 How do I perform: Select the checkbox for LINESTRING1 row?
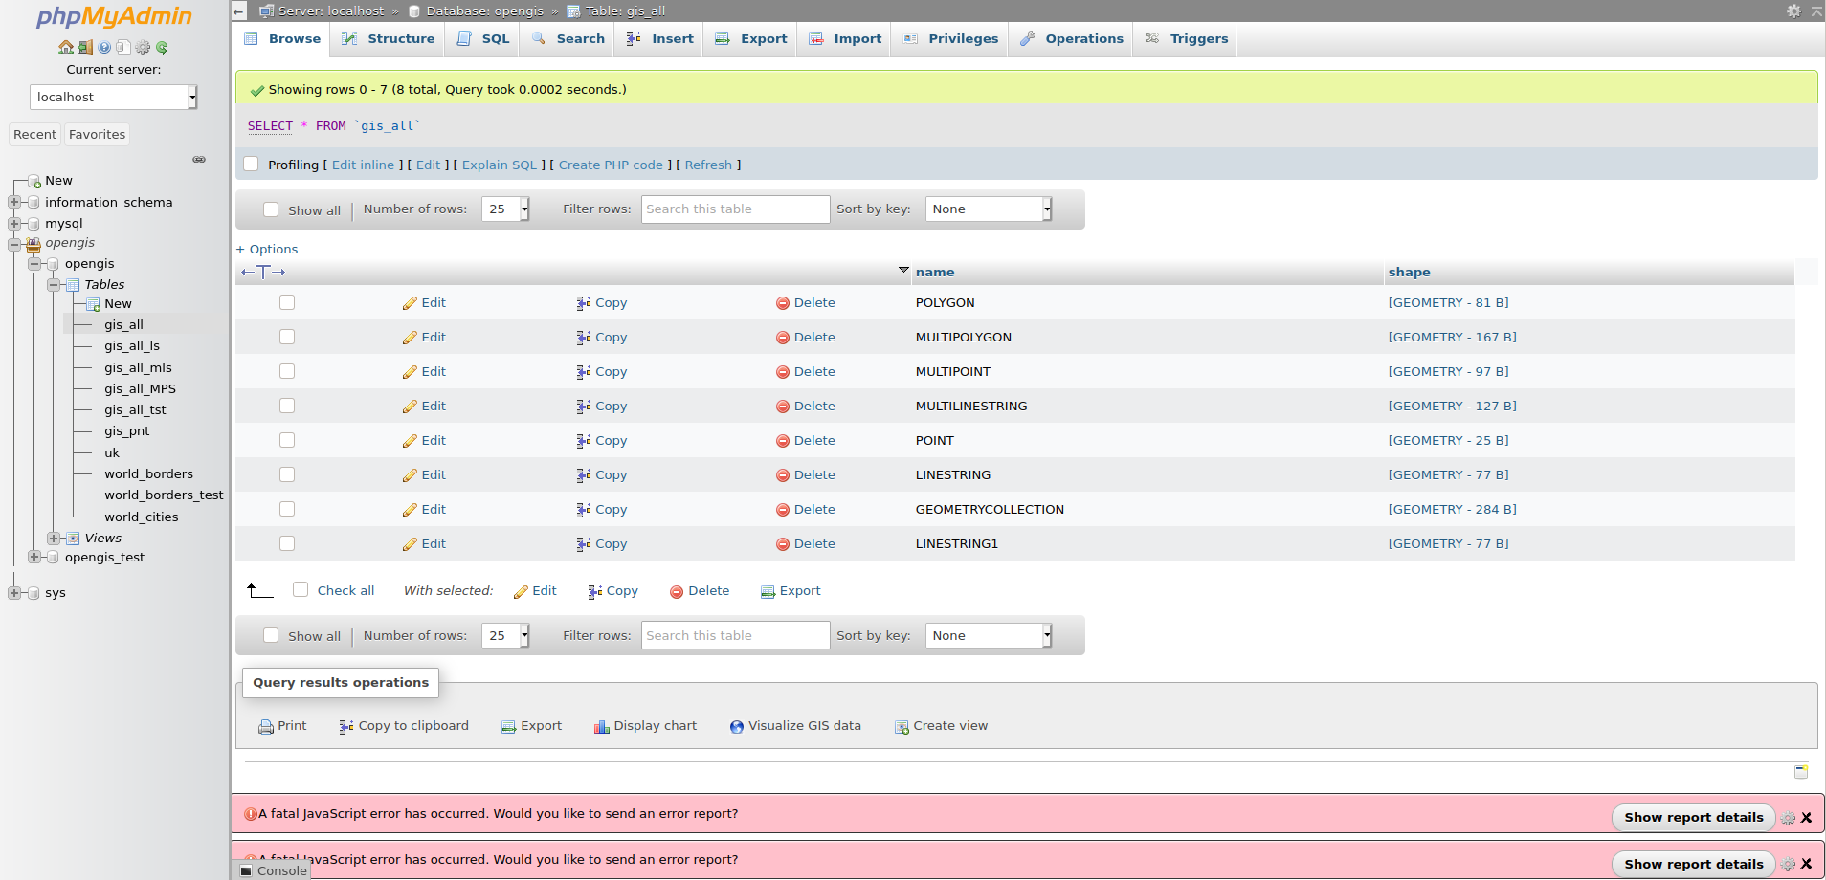[287, 543]
